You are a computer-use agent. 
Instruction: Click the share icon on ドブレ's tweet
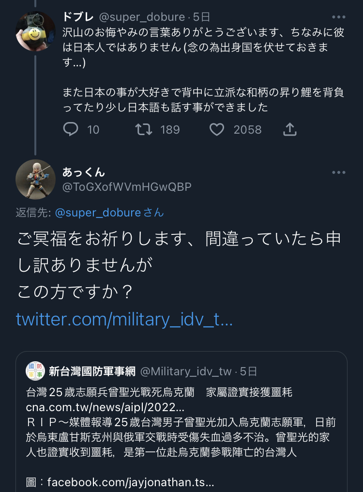pos(289,129)
